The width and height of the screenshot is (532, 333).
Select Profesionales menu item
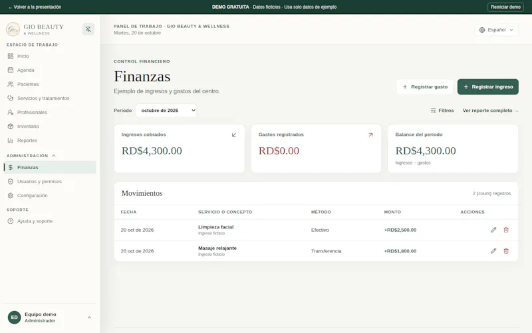tap(50, 112)
